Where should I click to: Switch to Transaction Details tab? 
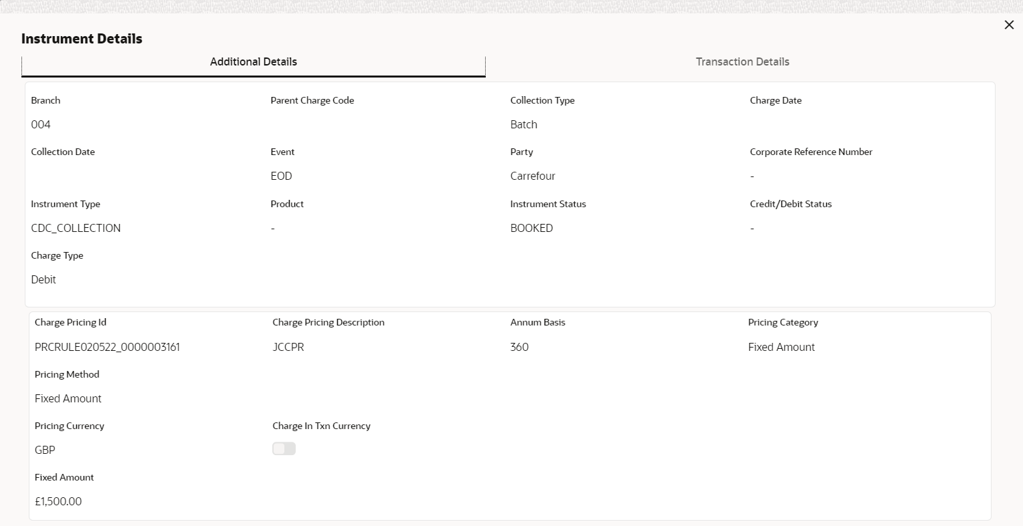point(742,61)
